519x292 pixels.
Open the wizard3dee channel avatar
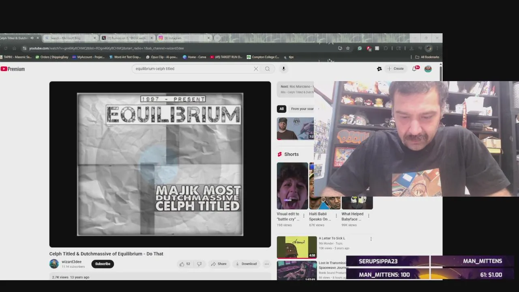(x=54, y=264)
